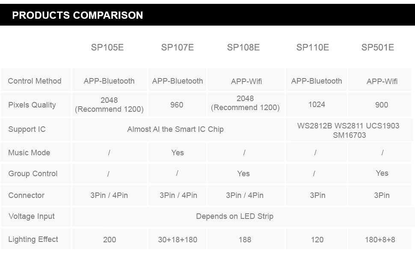Select the SP108E column header
Screen dimensions: 415x256
243,47
